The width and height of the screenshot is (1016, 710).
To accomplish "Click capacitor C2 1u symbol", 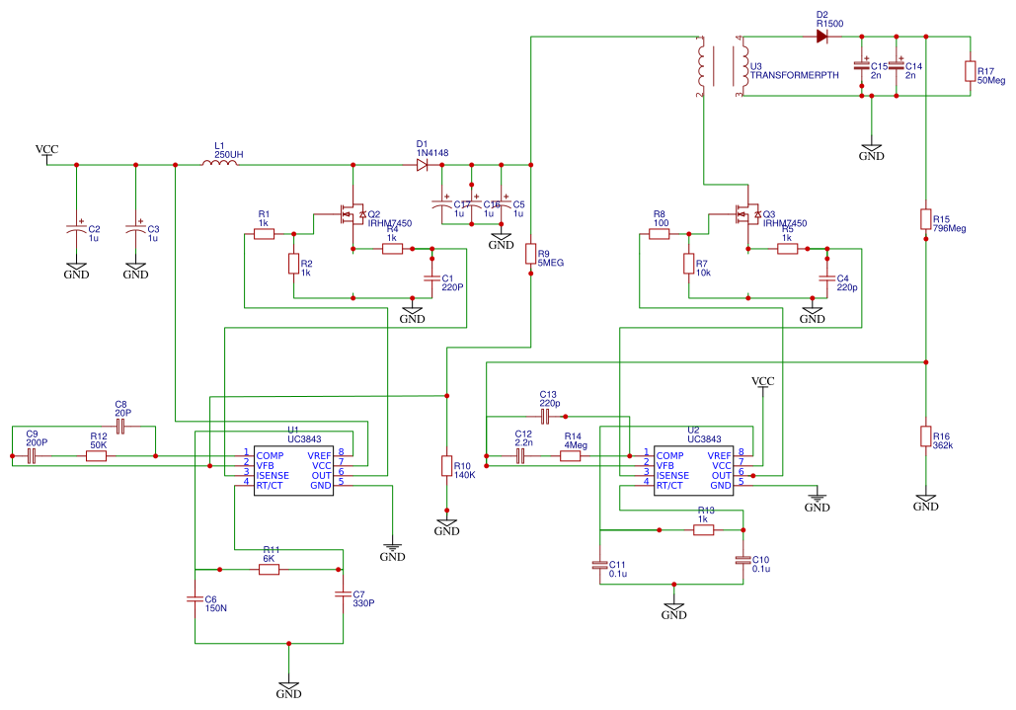I will pyautogui.click(x=76, y=229).
